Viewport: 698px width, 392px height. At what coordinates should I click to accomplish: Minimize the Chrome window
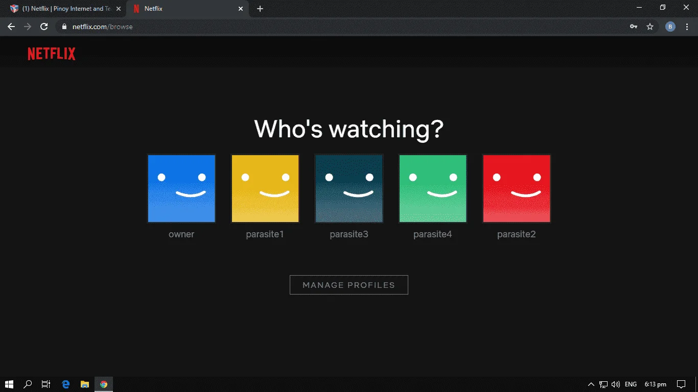point(639,8)
